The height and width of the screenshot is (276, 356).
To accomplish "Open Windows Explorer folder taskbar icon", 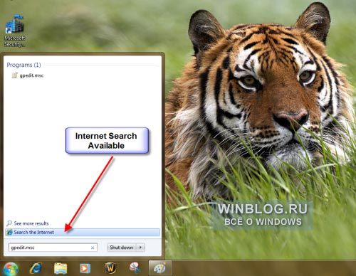I will (61, 269).
